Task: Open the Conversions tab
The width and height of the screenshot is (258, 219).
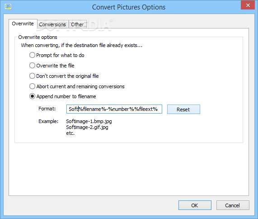Action: click(x=52, y=24)
